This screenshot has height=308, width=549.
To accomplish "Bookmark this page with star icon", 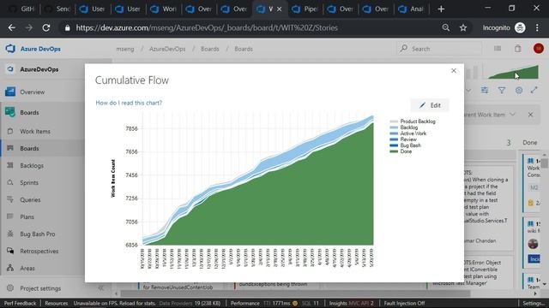I will click(463, 27).
